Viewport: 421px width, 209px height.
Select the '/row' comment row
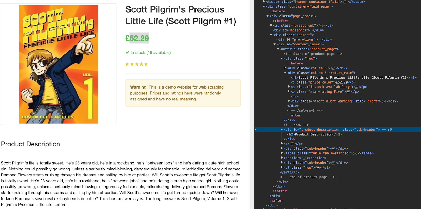pyautogui.click(x=296, y=125)
